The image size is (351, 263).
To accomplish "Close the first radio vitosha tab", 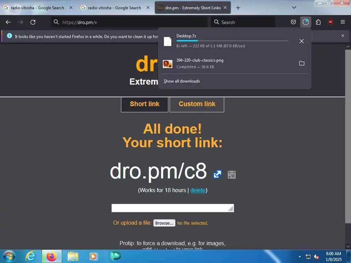I will pos(71,8).
